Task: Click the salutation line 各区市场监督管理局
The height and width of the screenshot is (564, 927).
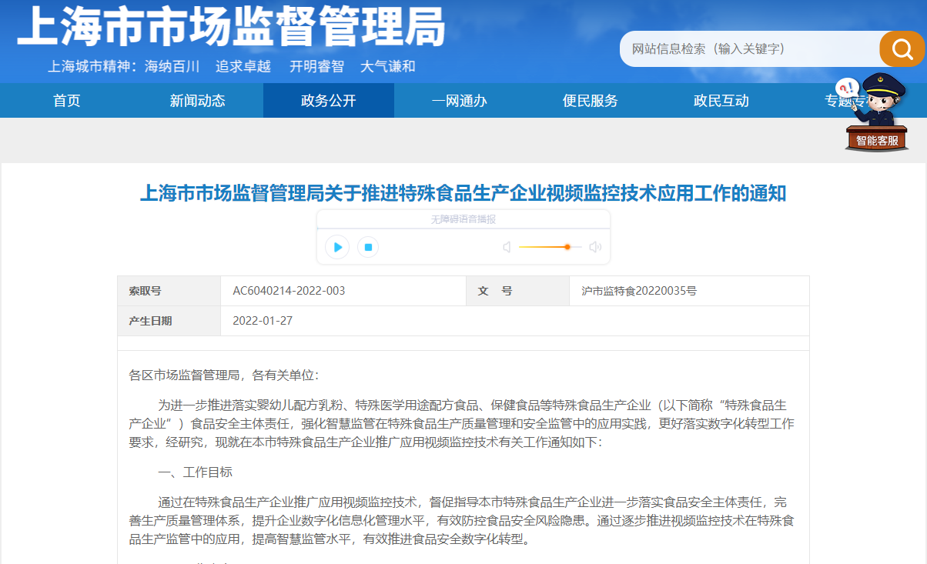Action: (223, 375)
